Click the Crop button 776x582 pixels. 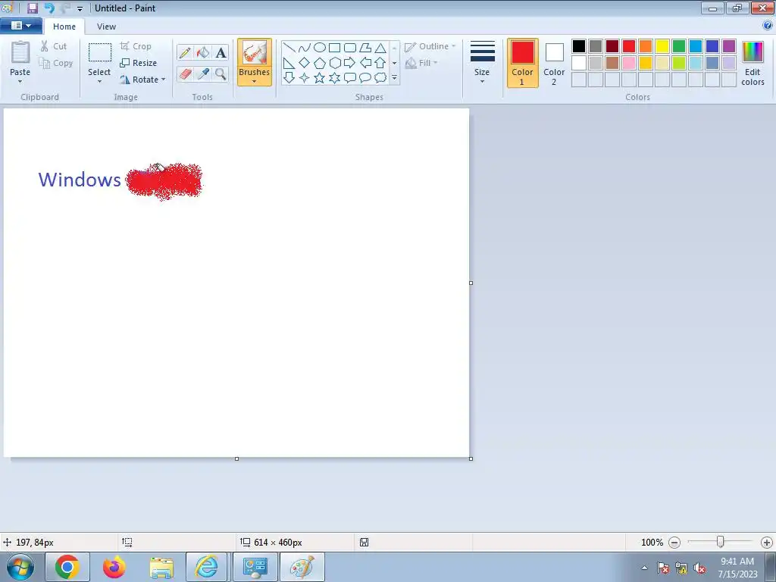pos(136,46)
